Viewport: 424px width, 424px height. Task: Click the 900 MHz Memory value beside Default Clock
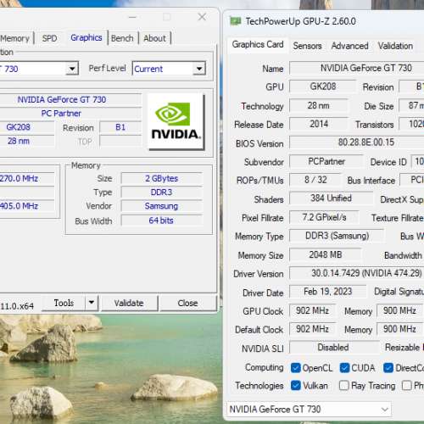point(399,329)
